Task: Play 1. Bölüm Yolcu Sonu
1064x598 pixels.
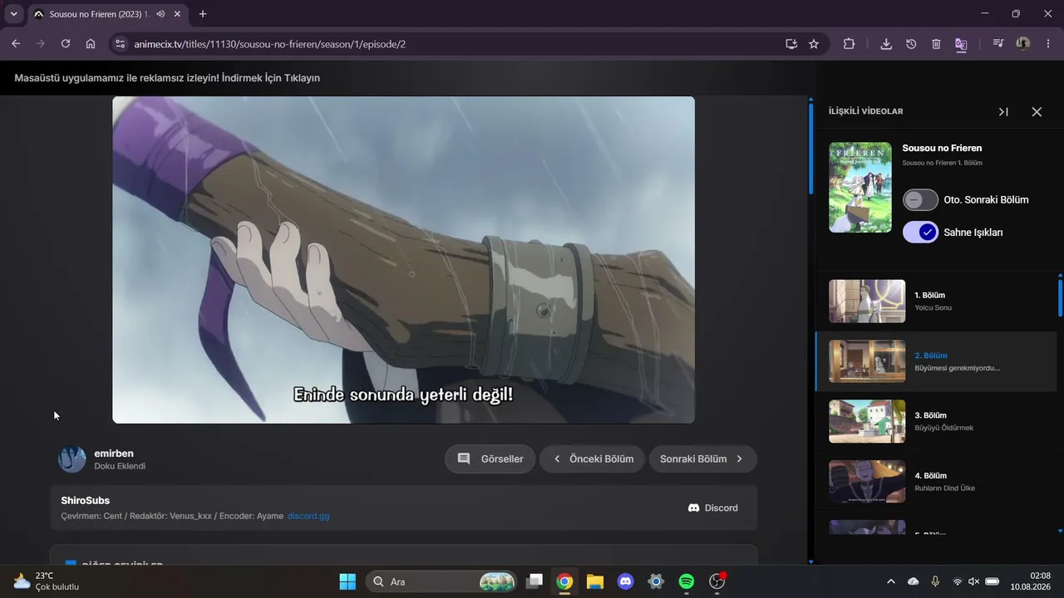Action: pos(936,301)
